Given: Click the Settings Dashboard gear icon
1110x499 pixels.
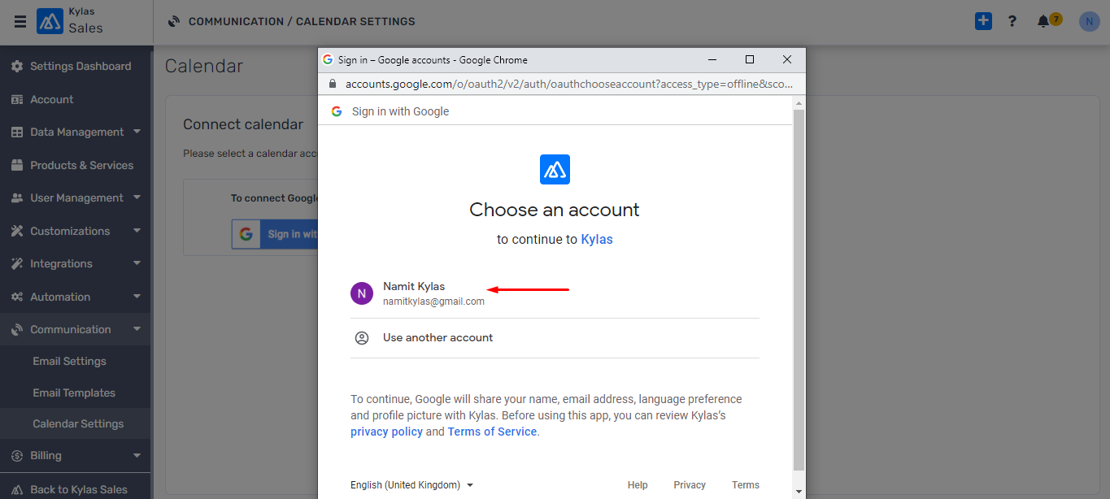Looking at the screenshot, I should 17,66.
